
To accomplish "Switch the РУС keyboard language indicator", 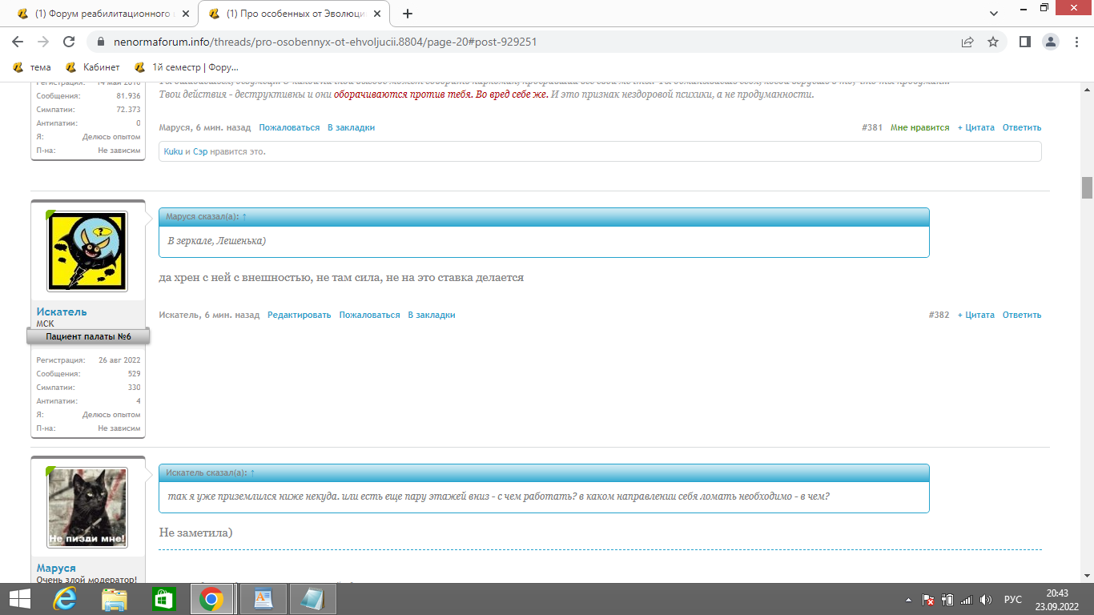I will pyautogui.click(x=1012, y=599).
